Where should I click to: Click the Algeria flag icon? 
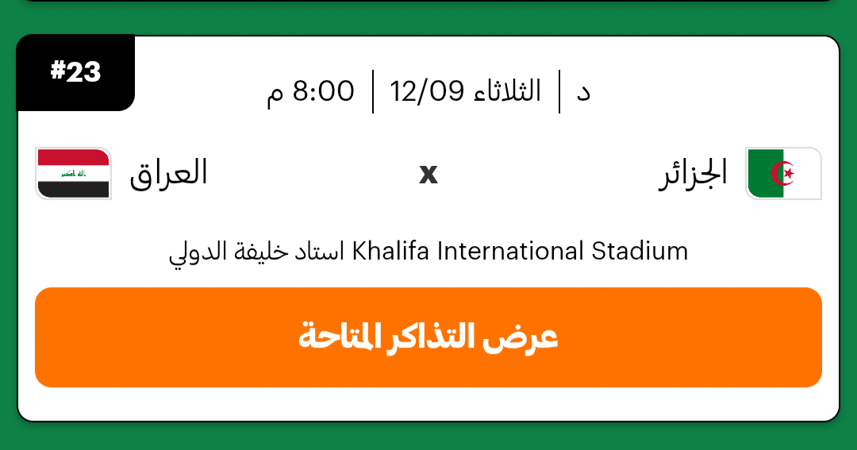point(783,173)
